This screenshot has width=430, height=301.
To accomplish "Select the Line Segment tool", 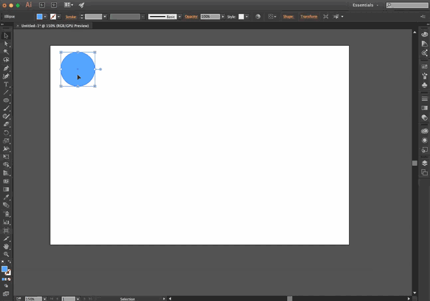I will pyautogui.click(x=6, y=92).
